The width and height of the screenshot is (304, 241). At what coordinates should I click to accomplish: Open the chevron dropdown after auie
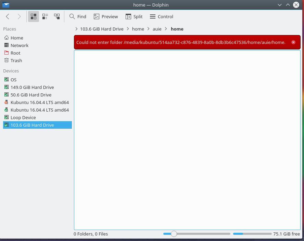click(x=166, y=29)
